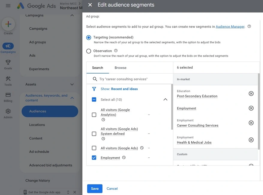
Task: Open the main navigation hamburger menu
Action: click(8, 5)
